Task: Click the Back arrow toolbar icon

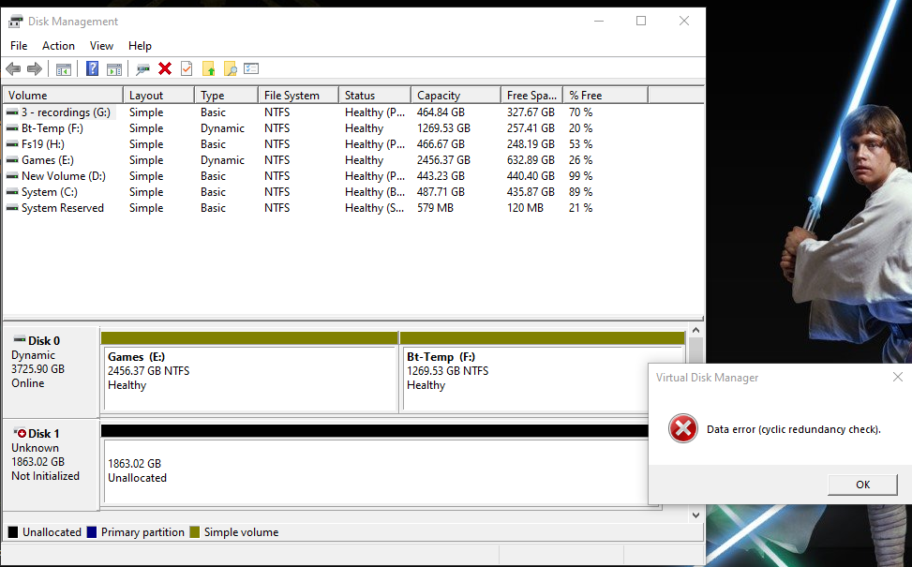Action: 13,69
